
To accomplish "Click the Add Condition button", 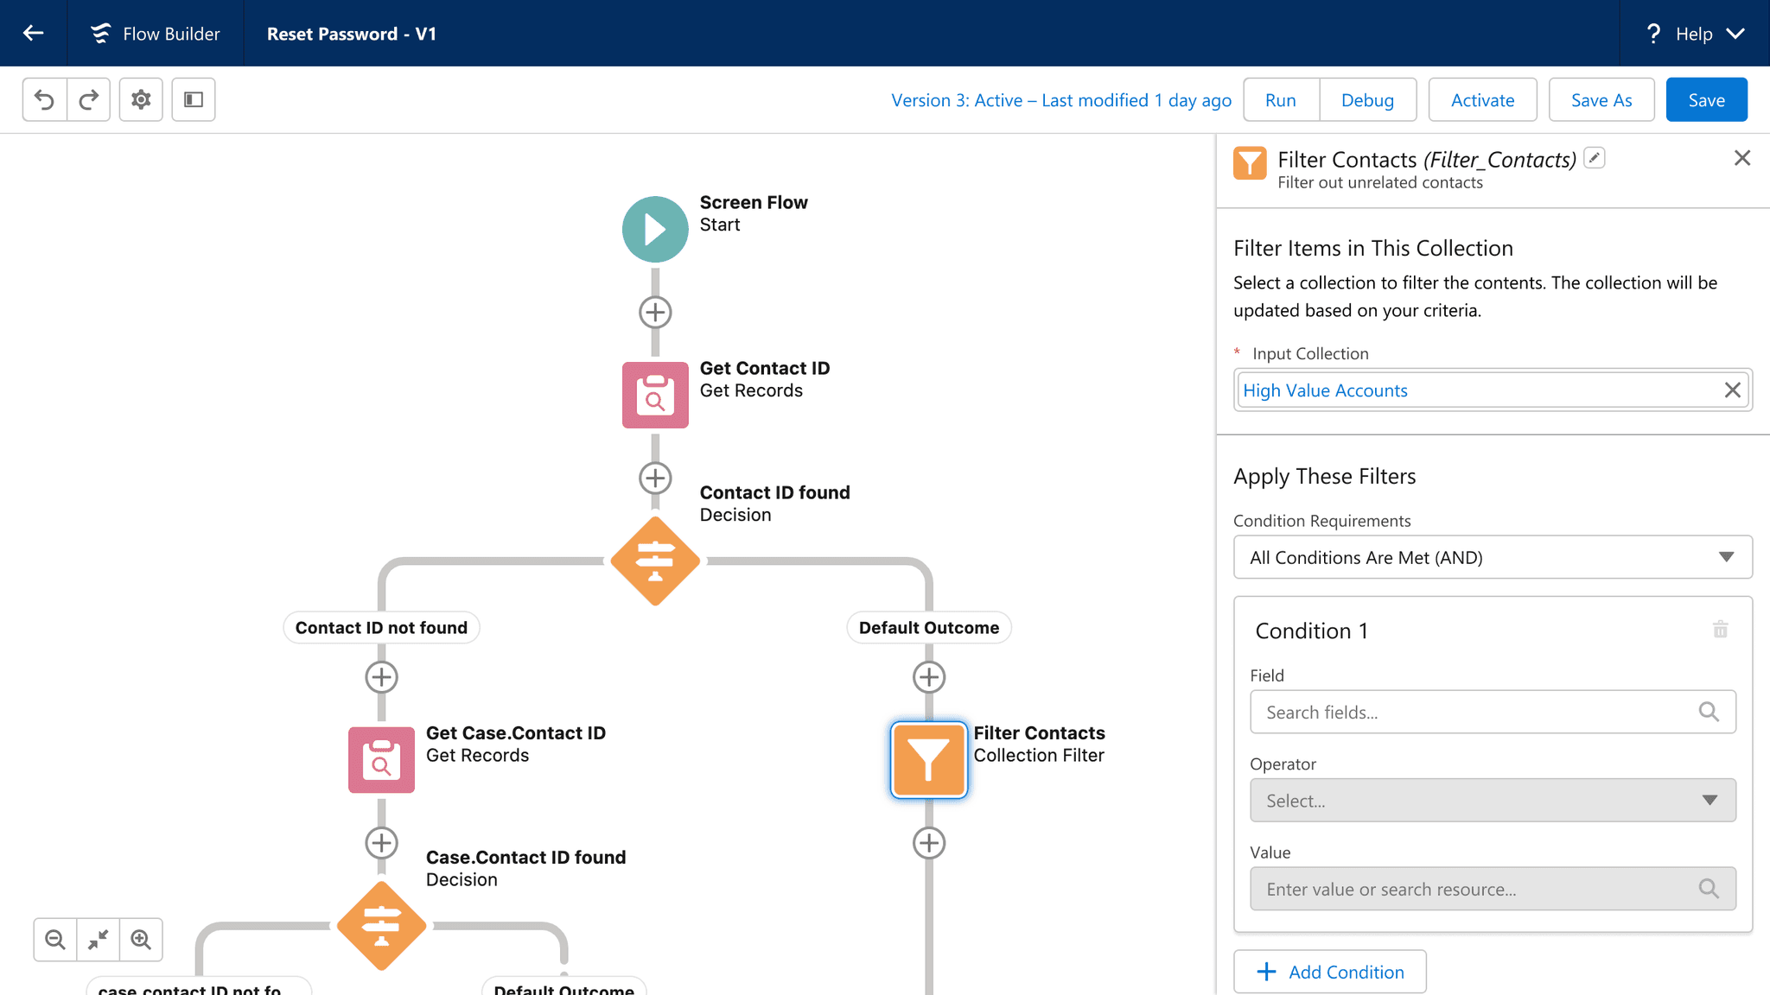I will tap(1329, 972).
